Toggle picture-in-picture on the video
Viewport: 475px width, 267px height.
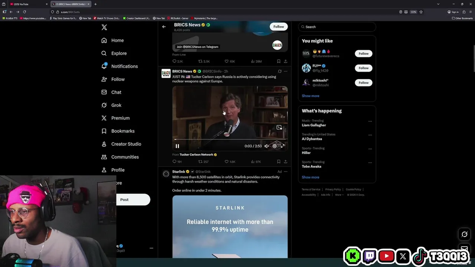(279, 128)
